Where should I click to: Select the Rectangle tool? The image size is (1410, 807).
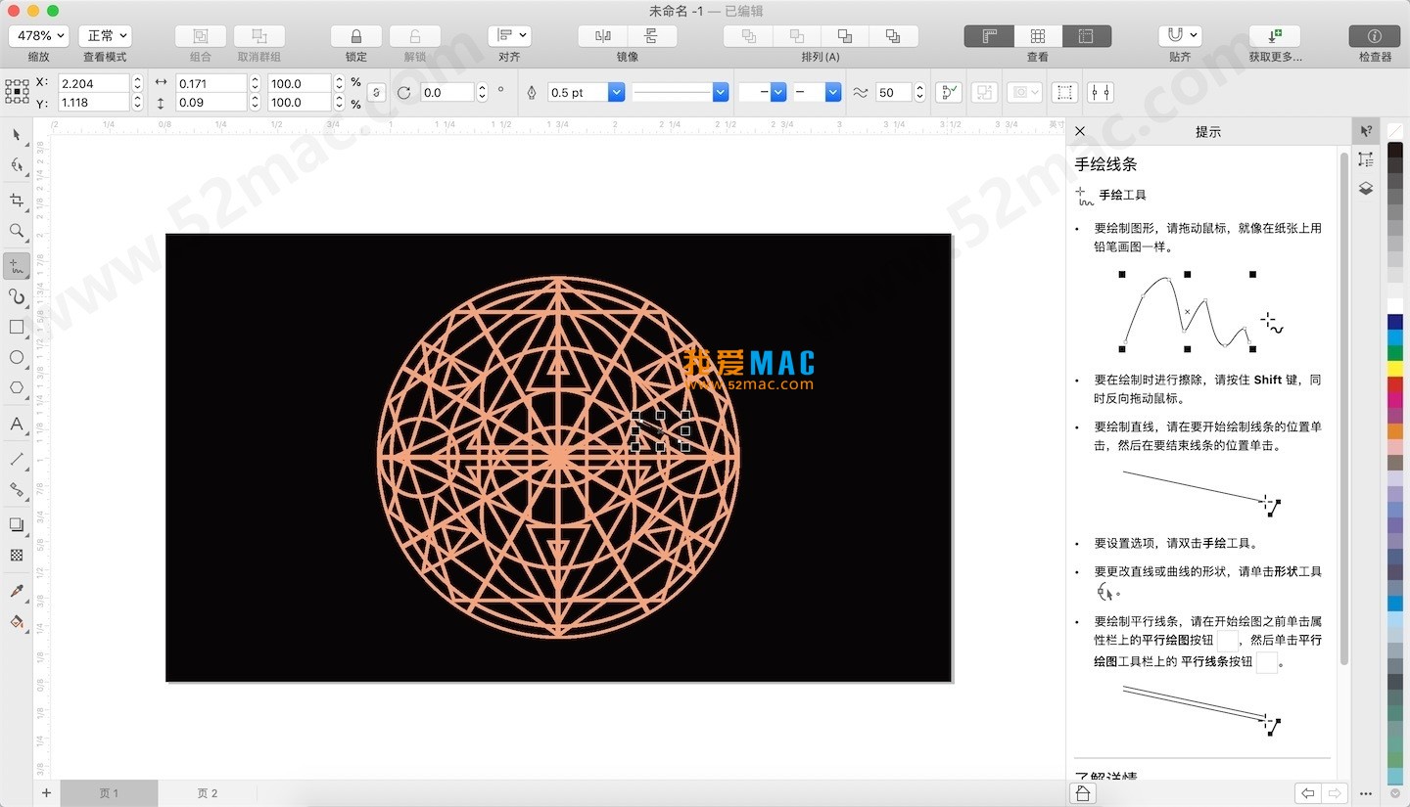pyautogui.click(x=17, y=327)
